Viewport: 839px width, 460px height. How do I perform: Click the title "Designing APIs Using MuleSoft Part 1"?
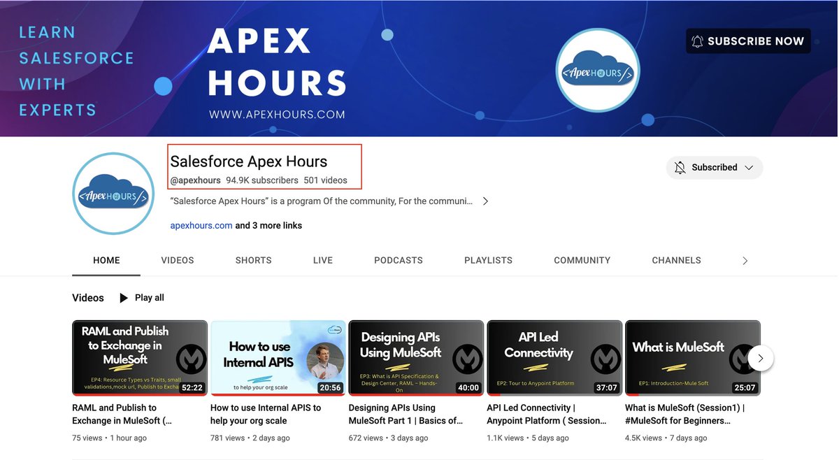(x=406, y=414)
